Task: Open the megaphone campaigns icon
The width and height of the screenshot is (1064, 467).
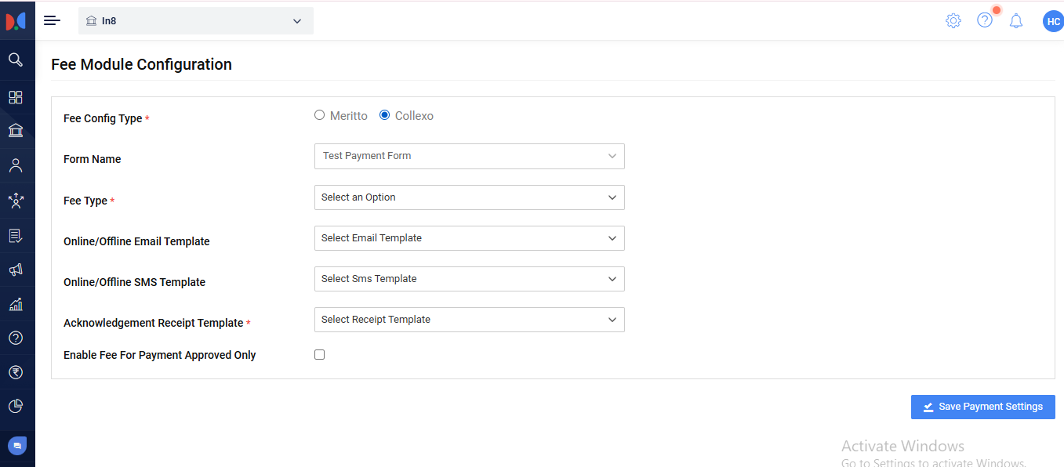Action: (x=16, y=270)
